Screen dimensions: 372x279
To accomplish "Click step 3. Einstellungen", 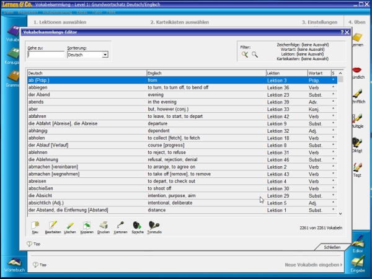I will [x=319, y=22].
